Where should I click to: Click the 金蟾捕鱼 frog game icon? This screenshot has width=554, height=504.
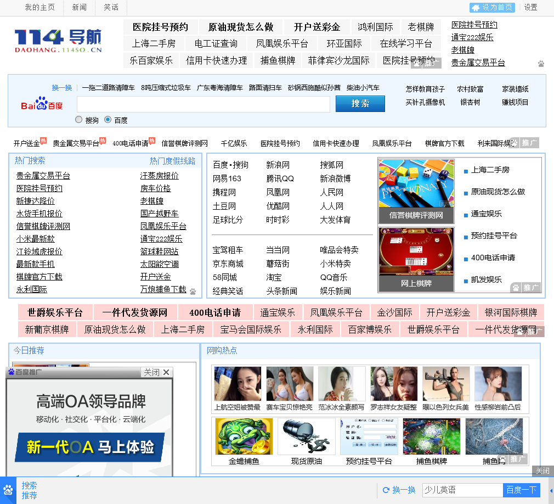(244, 436)
